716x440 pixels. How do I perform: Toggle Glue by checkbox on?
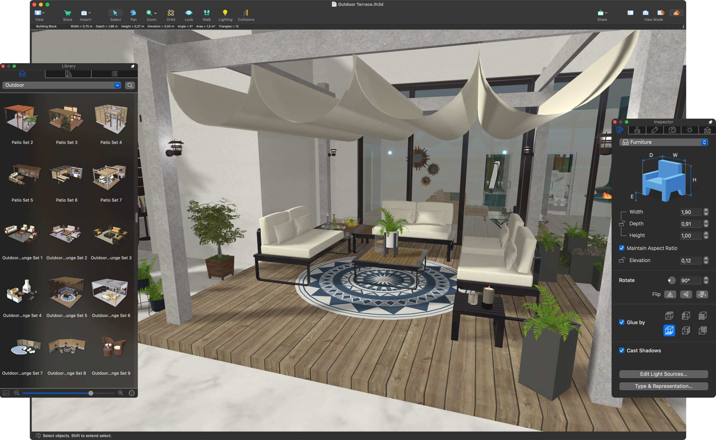pos(621,323)
